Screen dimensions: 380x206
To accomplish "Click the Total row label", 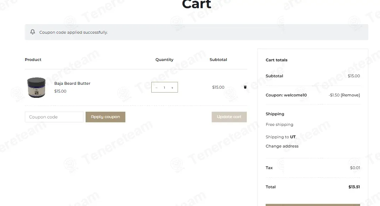I will (x=271, y=187).
